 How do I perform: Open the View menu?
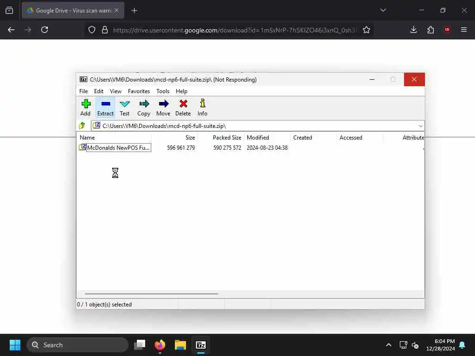point(116,91)
